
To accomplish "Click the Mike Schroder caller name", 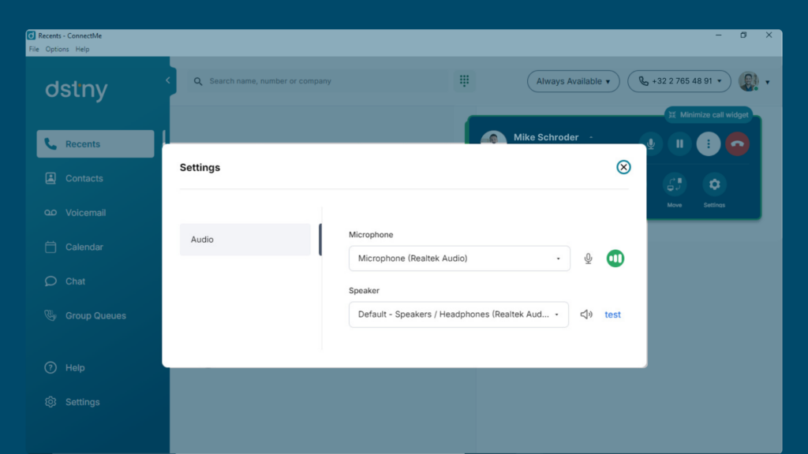I will pyautogui.click(x=546, y=137).
